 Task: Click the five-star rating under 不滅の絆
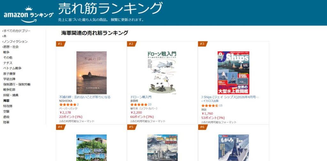(68, 104)
